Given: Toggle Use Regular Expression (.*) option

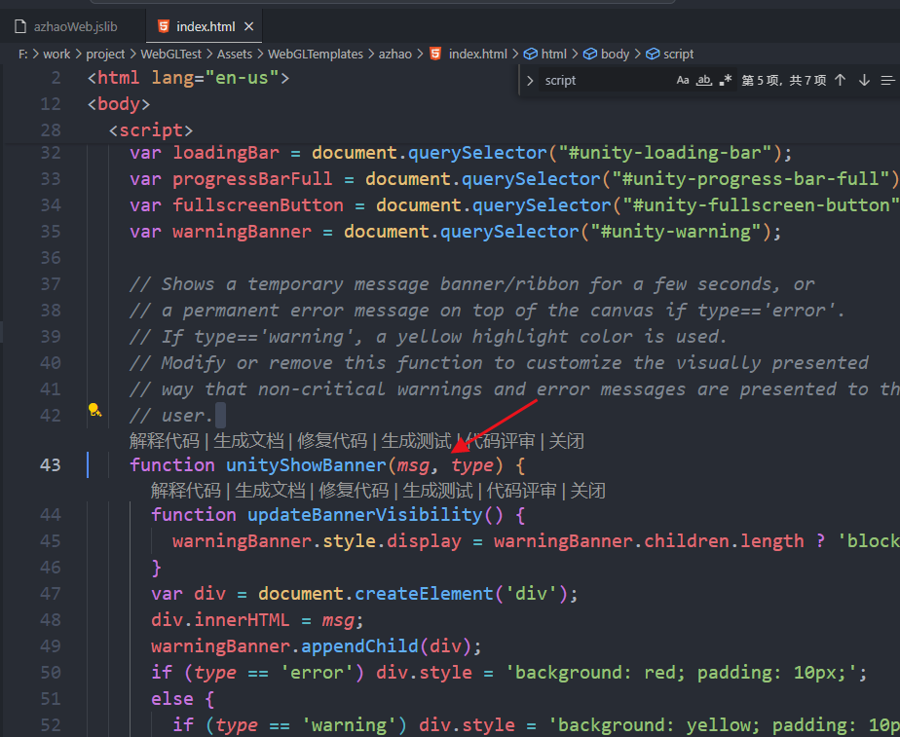Looking at the screenshot, I should click(726, 80).
